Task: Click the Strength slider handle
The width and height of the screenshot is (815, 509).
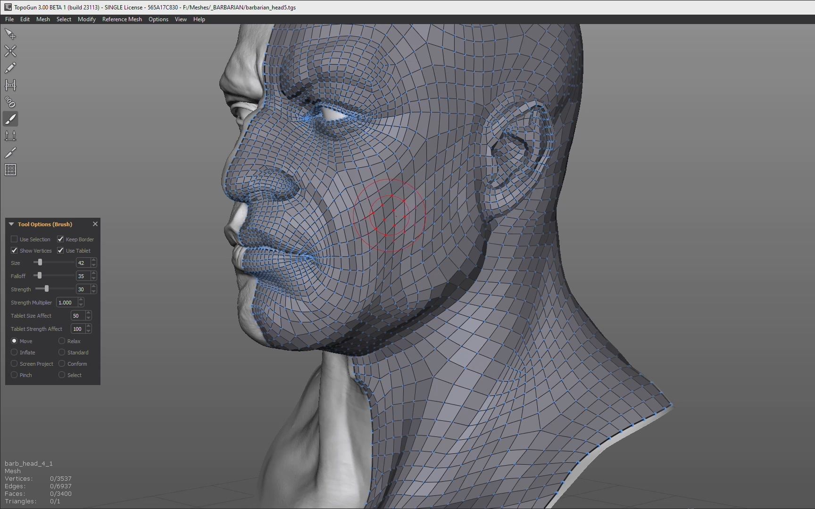Action: click(47, 289)
